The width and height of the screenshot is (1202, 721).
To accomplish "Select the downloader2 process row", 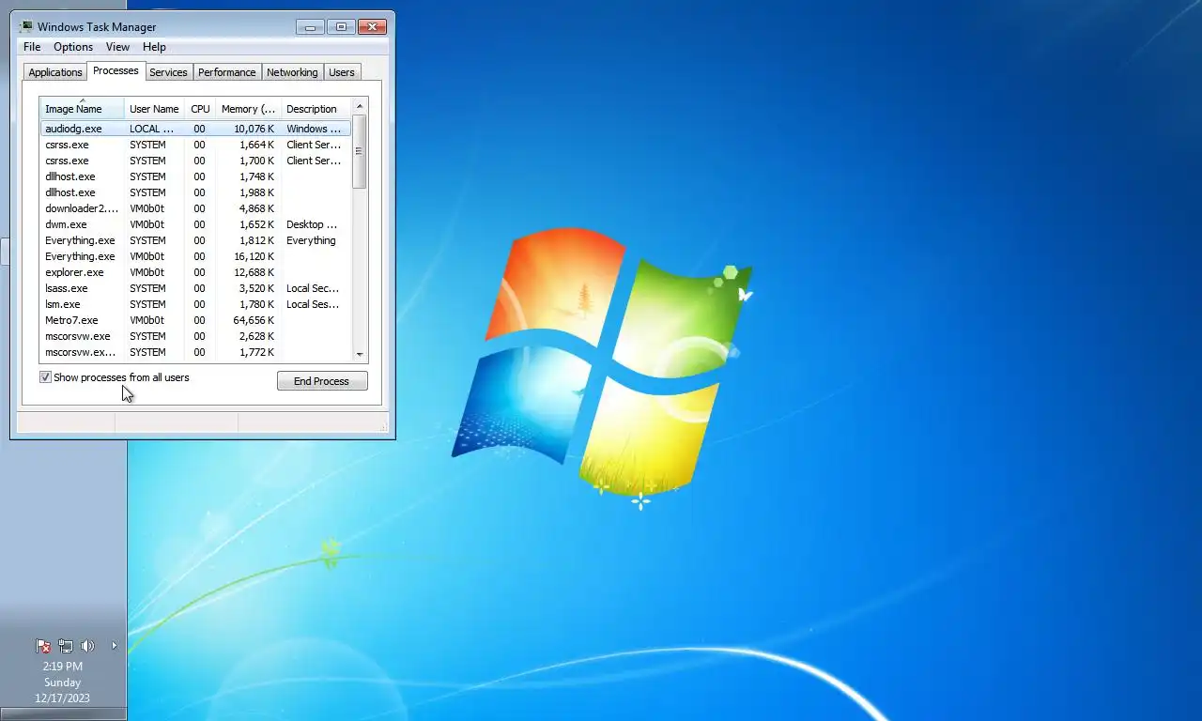I will click(x=195, y=208).
